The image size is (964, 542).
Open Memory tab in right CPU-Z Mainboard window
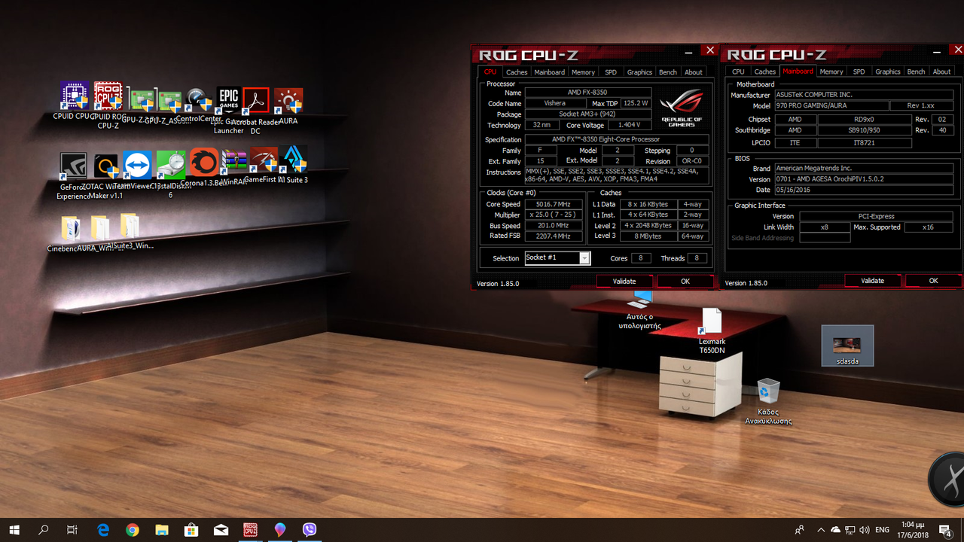coord(831,72)
